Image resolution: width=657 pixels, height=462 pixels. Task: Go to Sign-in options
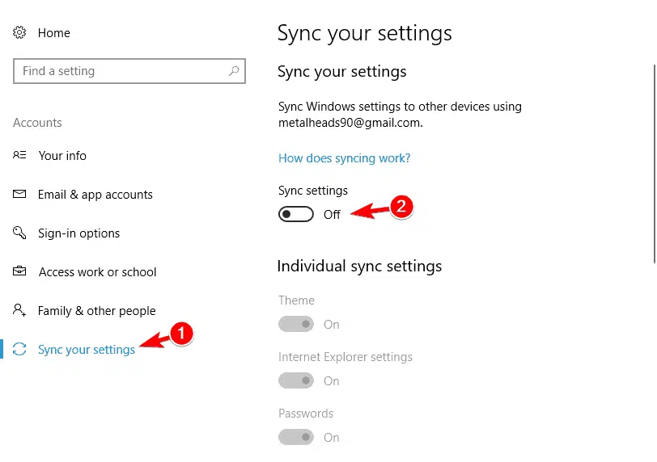pos(78,233)
